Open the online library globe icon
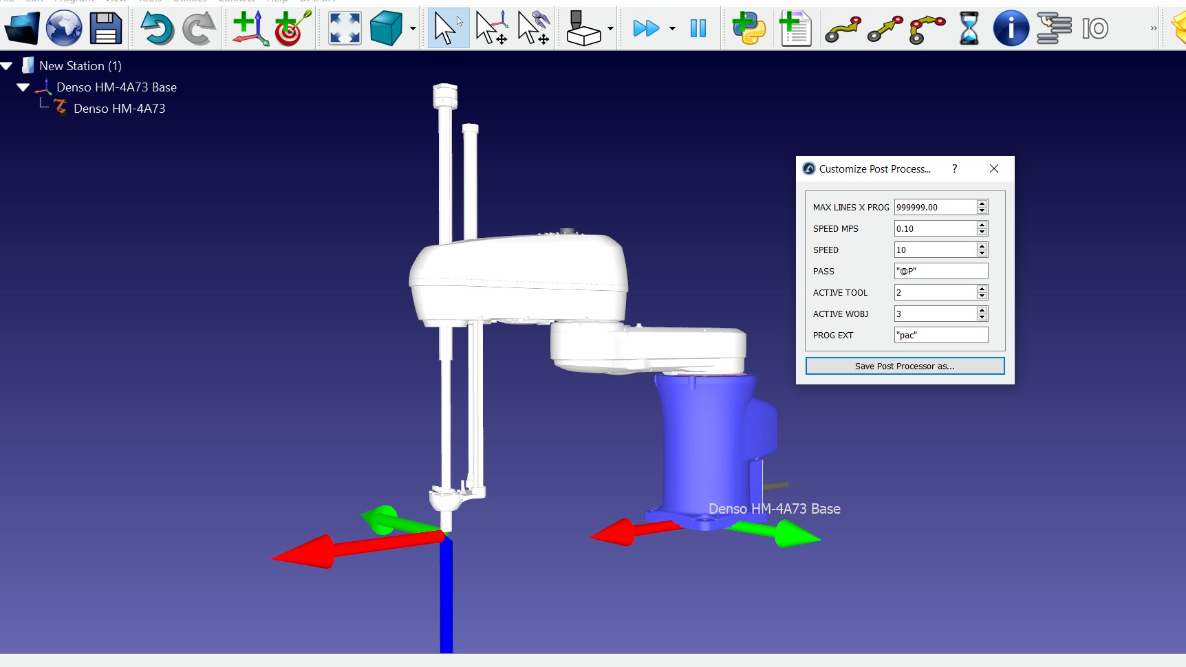The height and width of the screenshot is (667, 1186). (64, 28)
